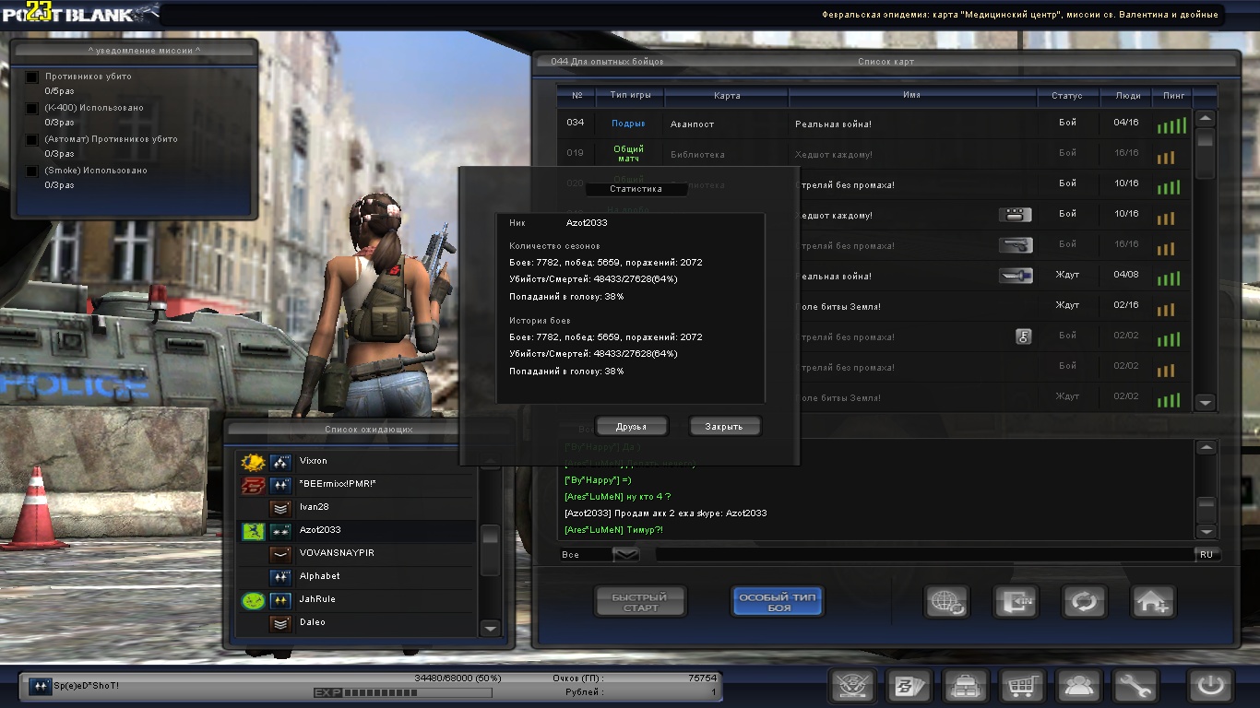
Task: Click weapon icon in 04/08 Реальная война! row
Action: (1016, 276)
